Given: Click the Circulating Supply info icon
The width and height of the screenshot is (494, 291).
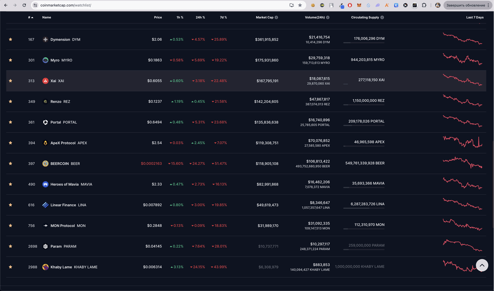Looking at the screenshot, I should pos(382,17).
